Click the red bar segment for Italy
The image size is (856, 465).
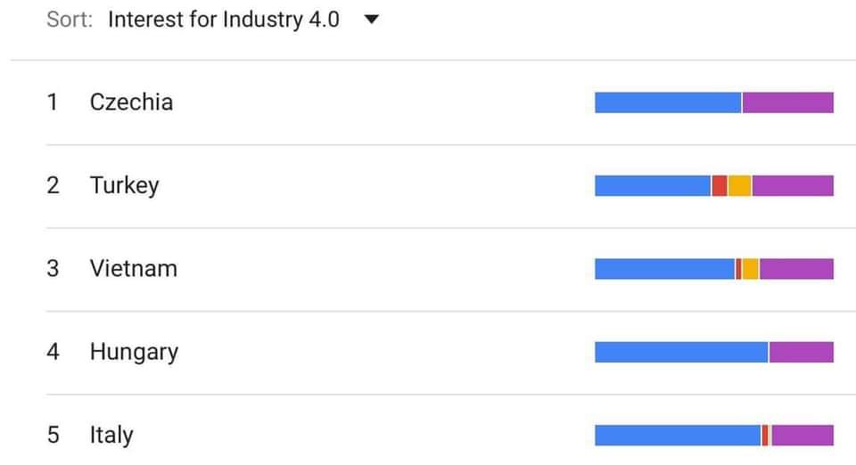tap(765, 436)
